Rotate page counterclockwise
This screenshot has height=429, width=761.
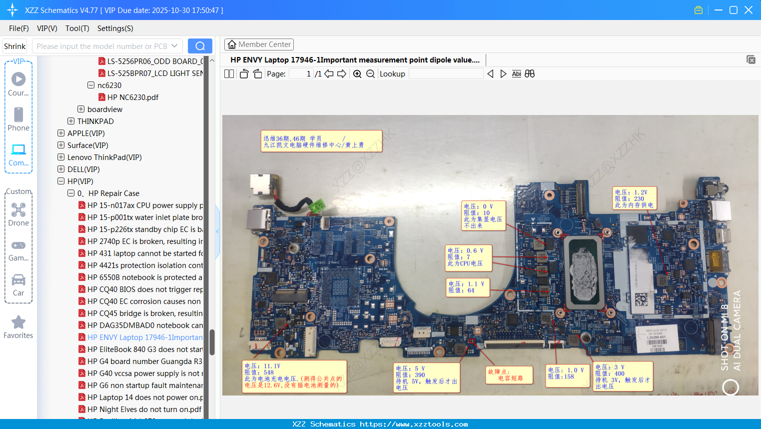(x=244, y=74)
